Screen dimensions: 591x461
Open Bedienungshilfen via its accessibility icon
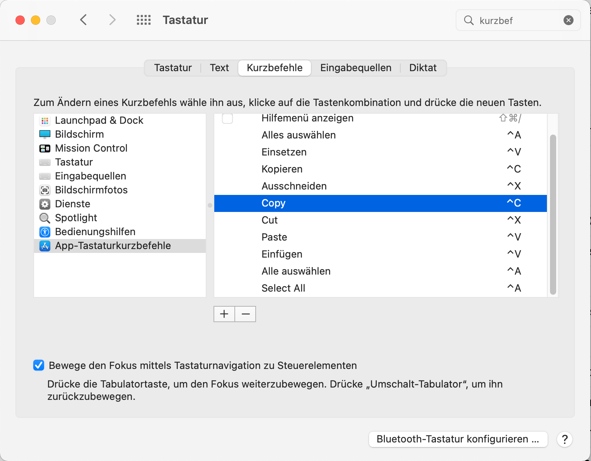(x=45, y=232)
